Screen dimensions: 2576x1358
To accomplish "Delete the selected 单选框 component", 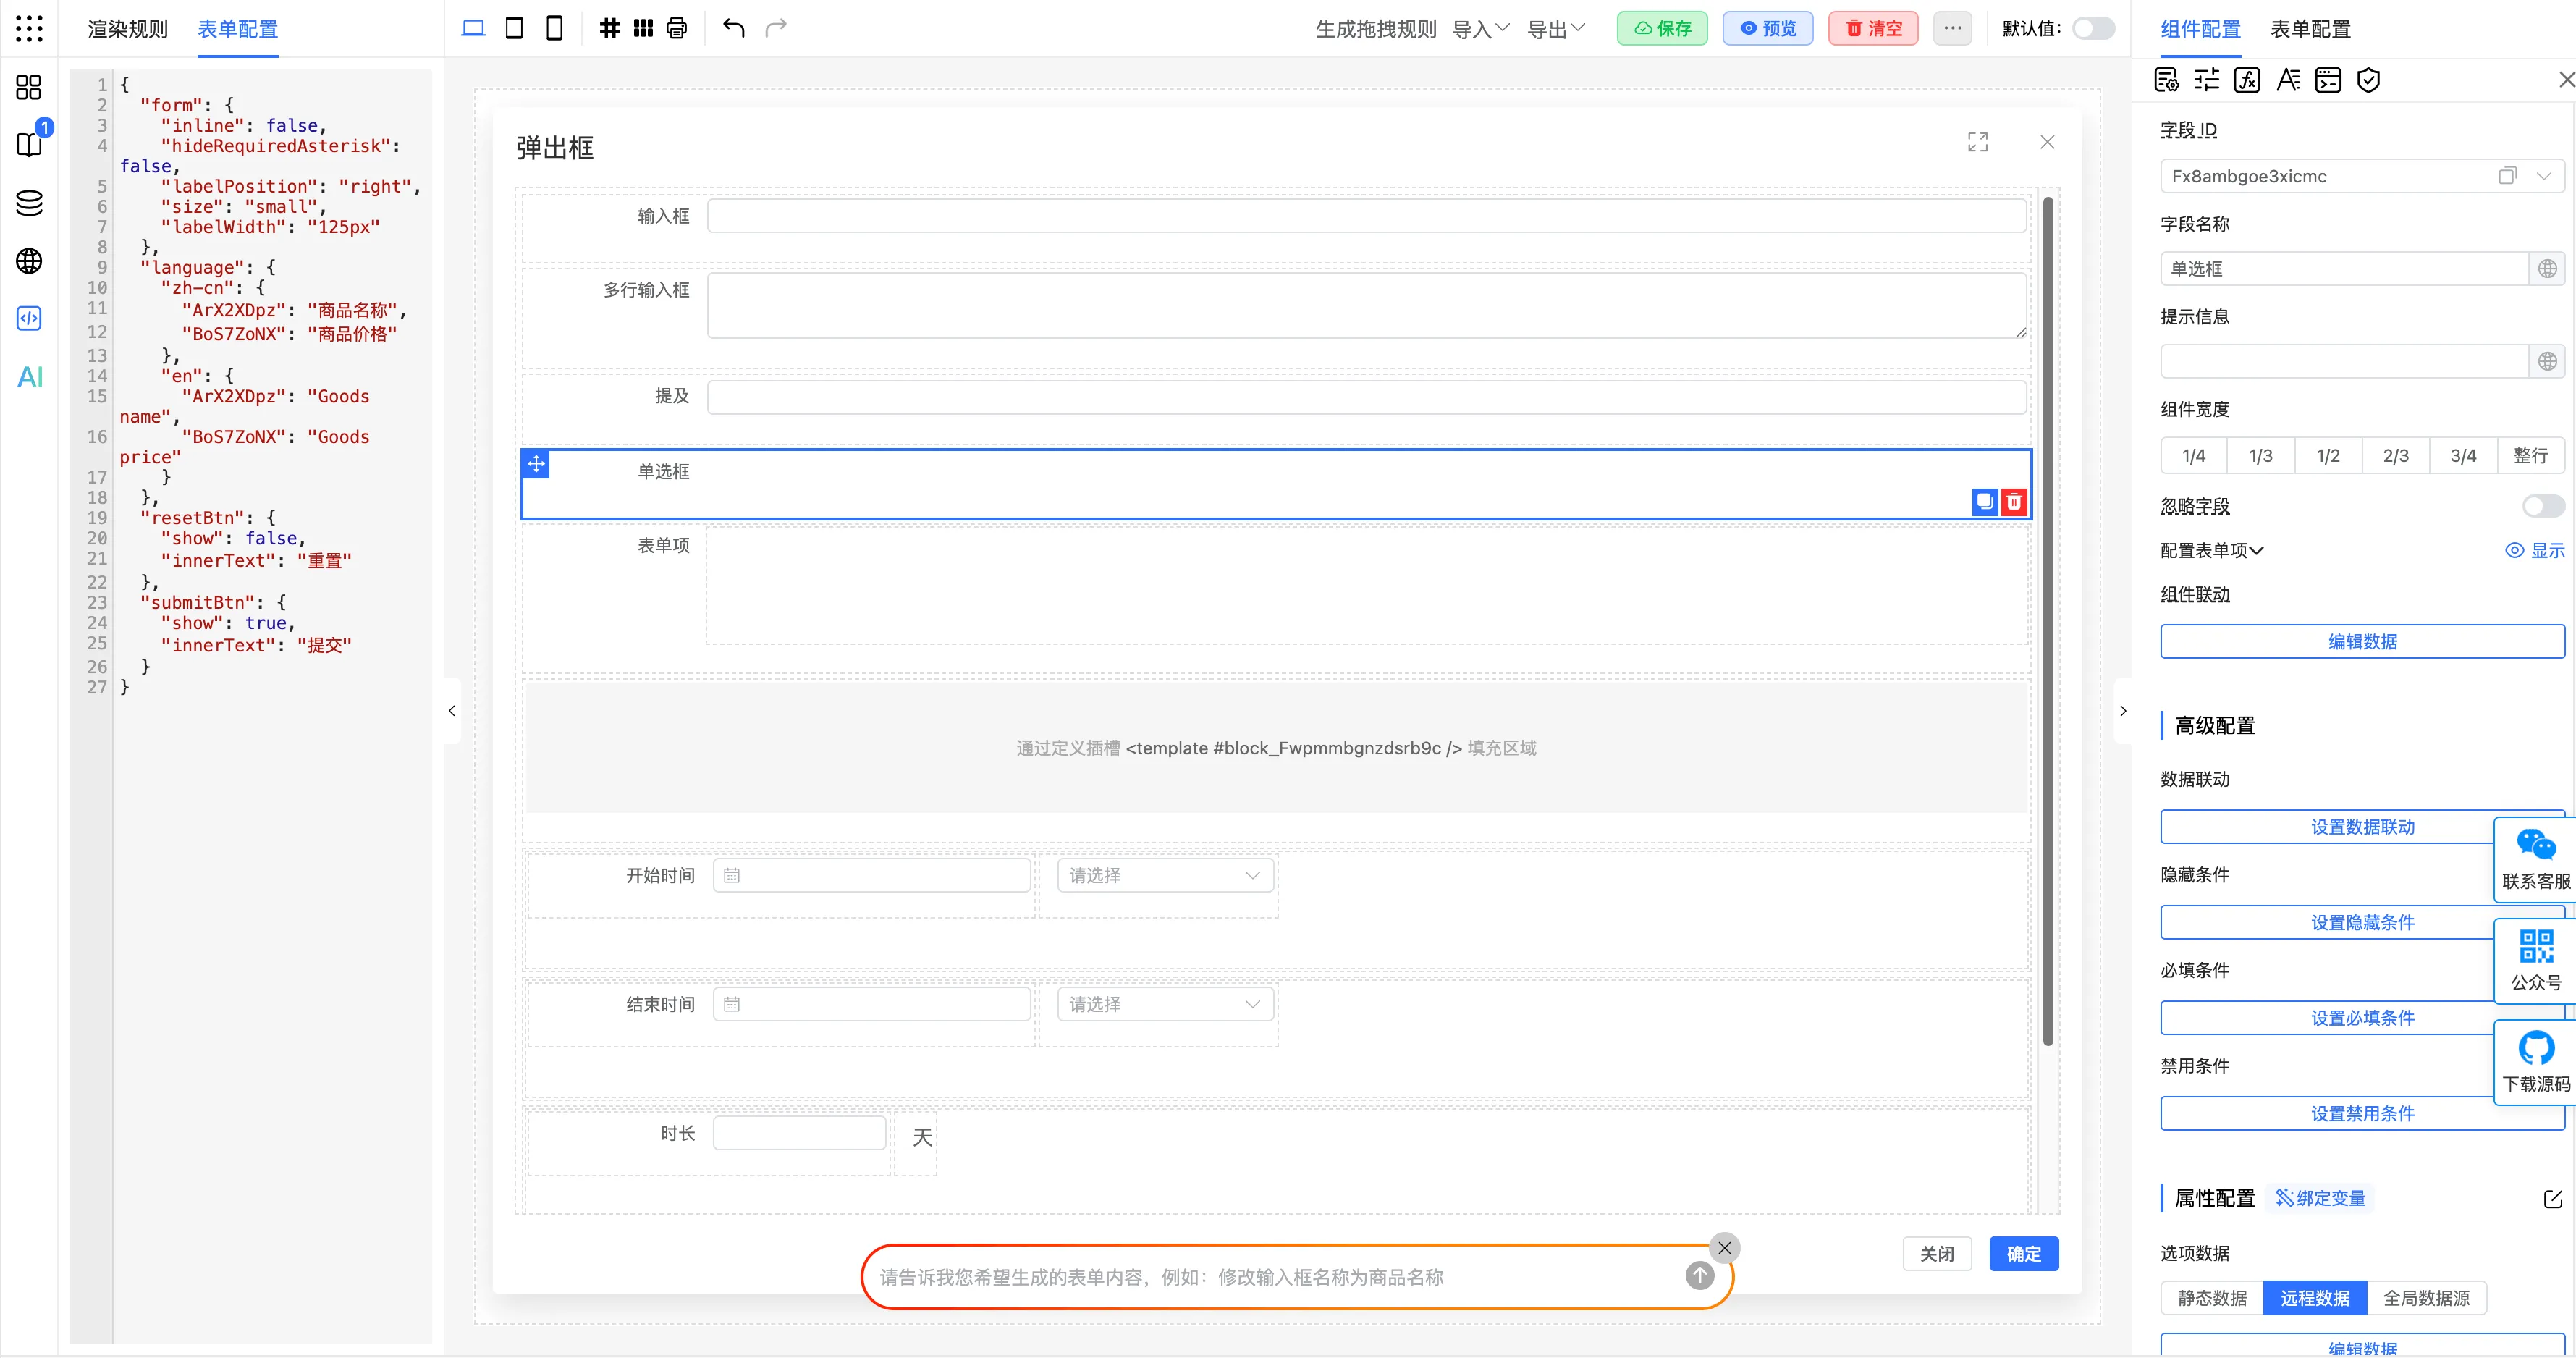I will (2014, 501).
